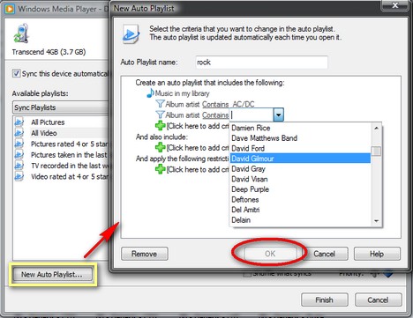
Task: Select All Video playlist row
Action: tap(61, 133)
